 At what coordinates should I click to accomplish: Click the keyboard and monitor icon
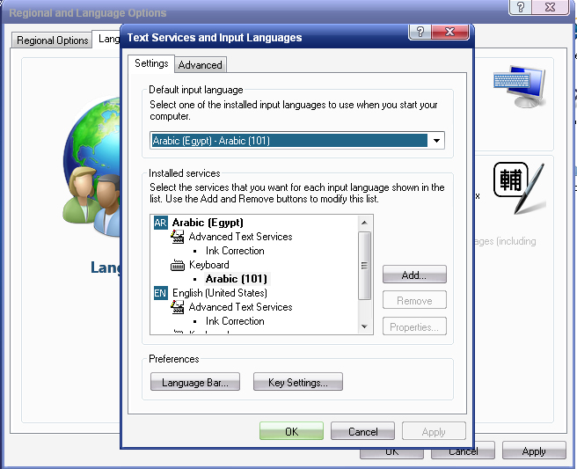pos(519,87)
